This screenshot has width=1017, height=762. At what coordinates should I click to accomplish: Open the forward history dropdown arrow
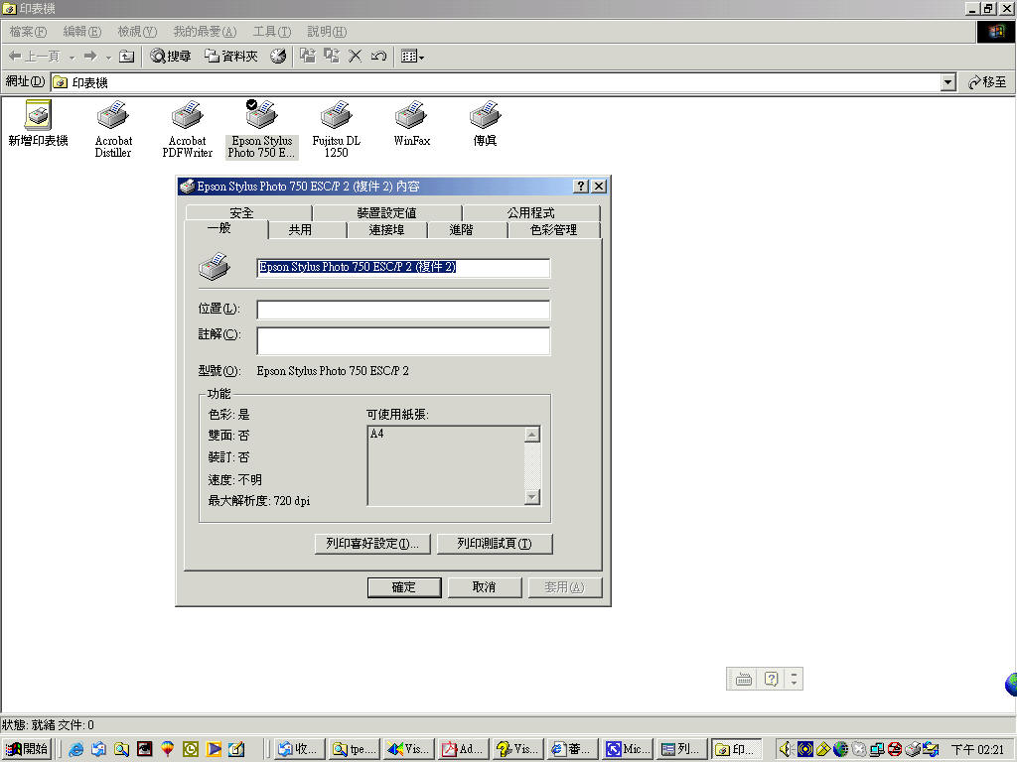click(108, 57)
